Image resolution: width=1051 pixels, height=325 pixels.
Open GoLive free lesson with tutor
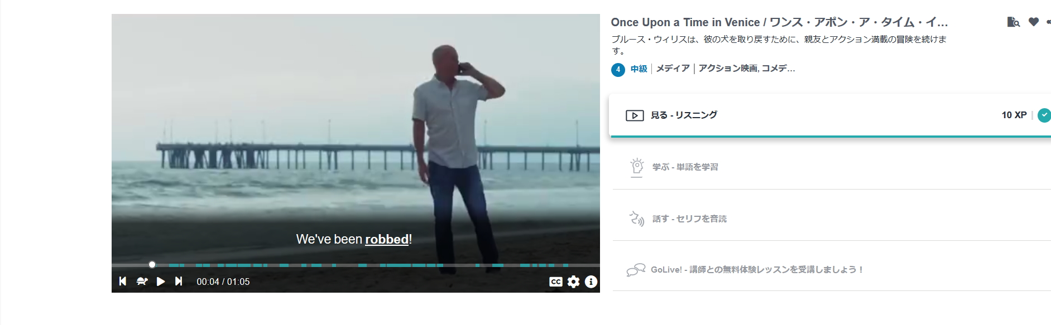tap(832, 270)
